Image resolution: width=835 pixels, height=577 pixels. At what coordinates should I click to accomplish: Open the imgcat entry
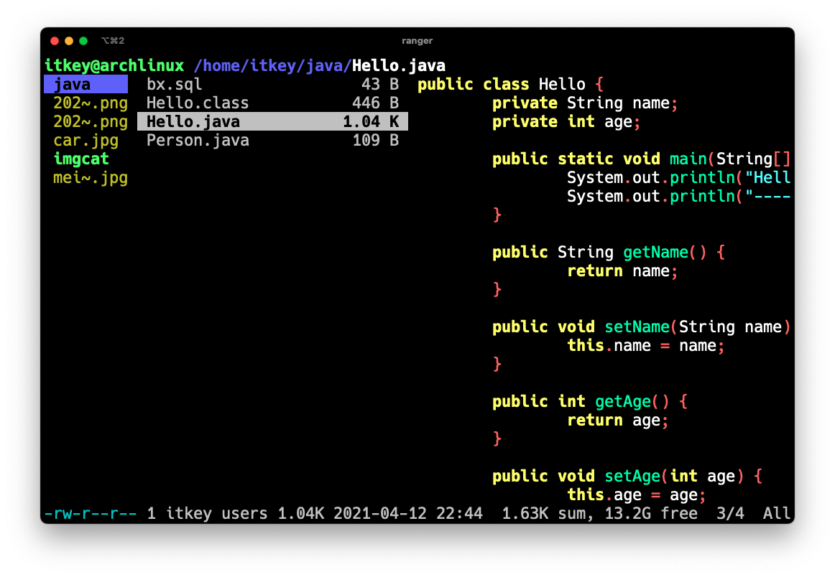(81, 159)
